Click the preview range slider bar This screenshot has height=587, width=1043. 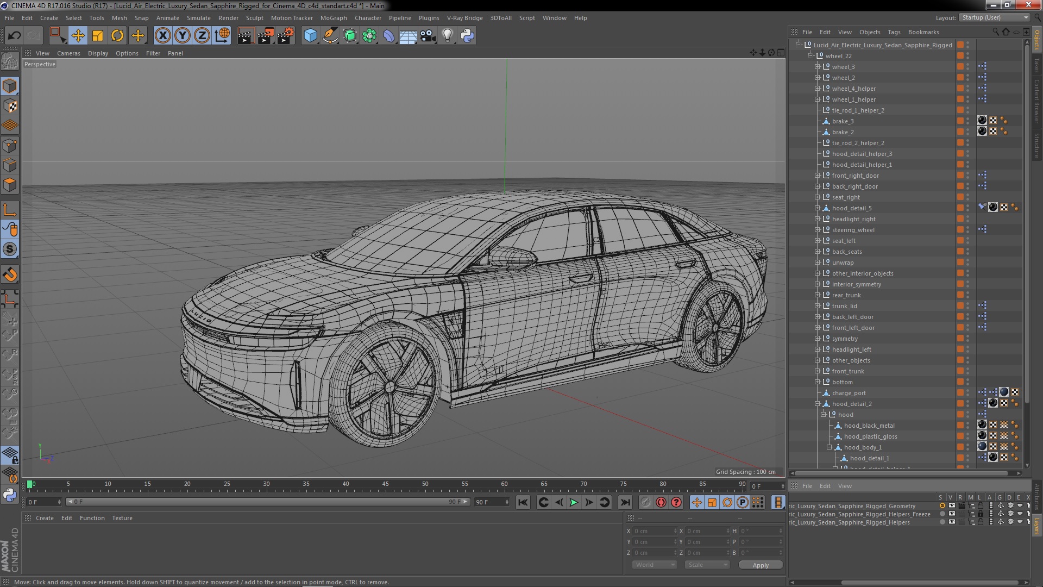(268, 502)
